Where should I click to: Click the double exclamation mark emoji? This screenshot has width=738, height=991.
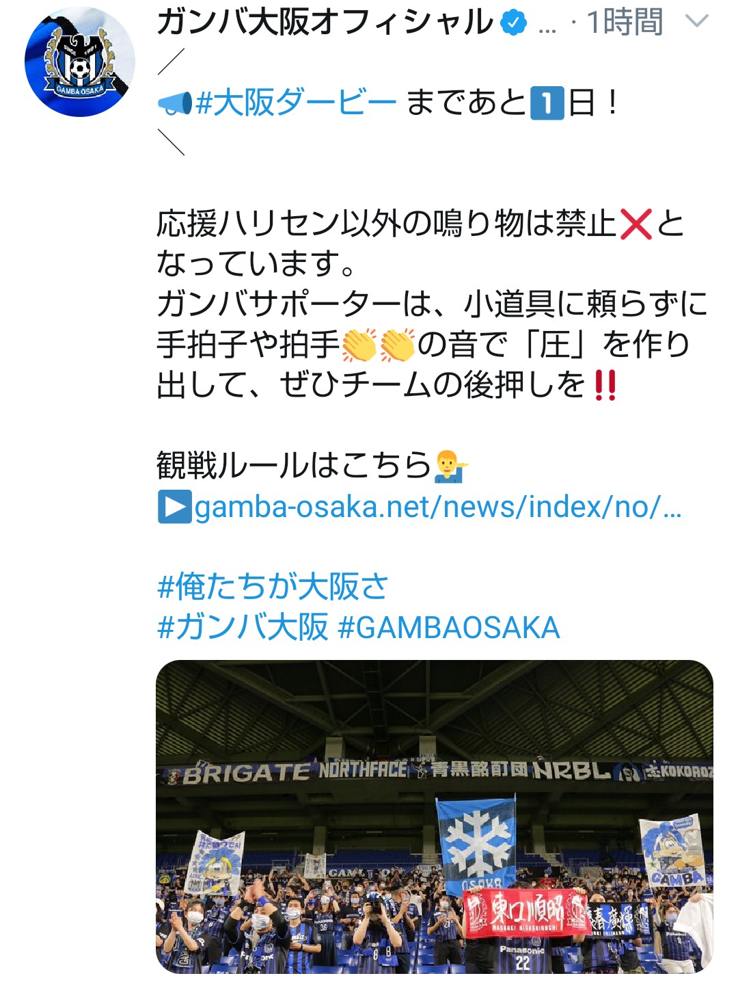605,385
